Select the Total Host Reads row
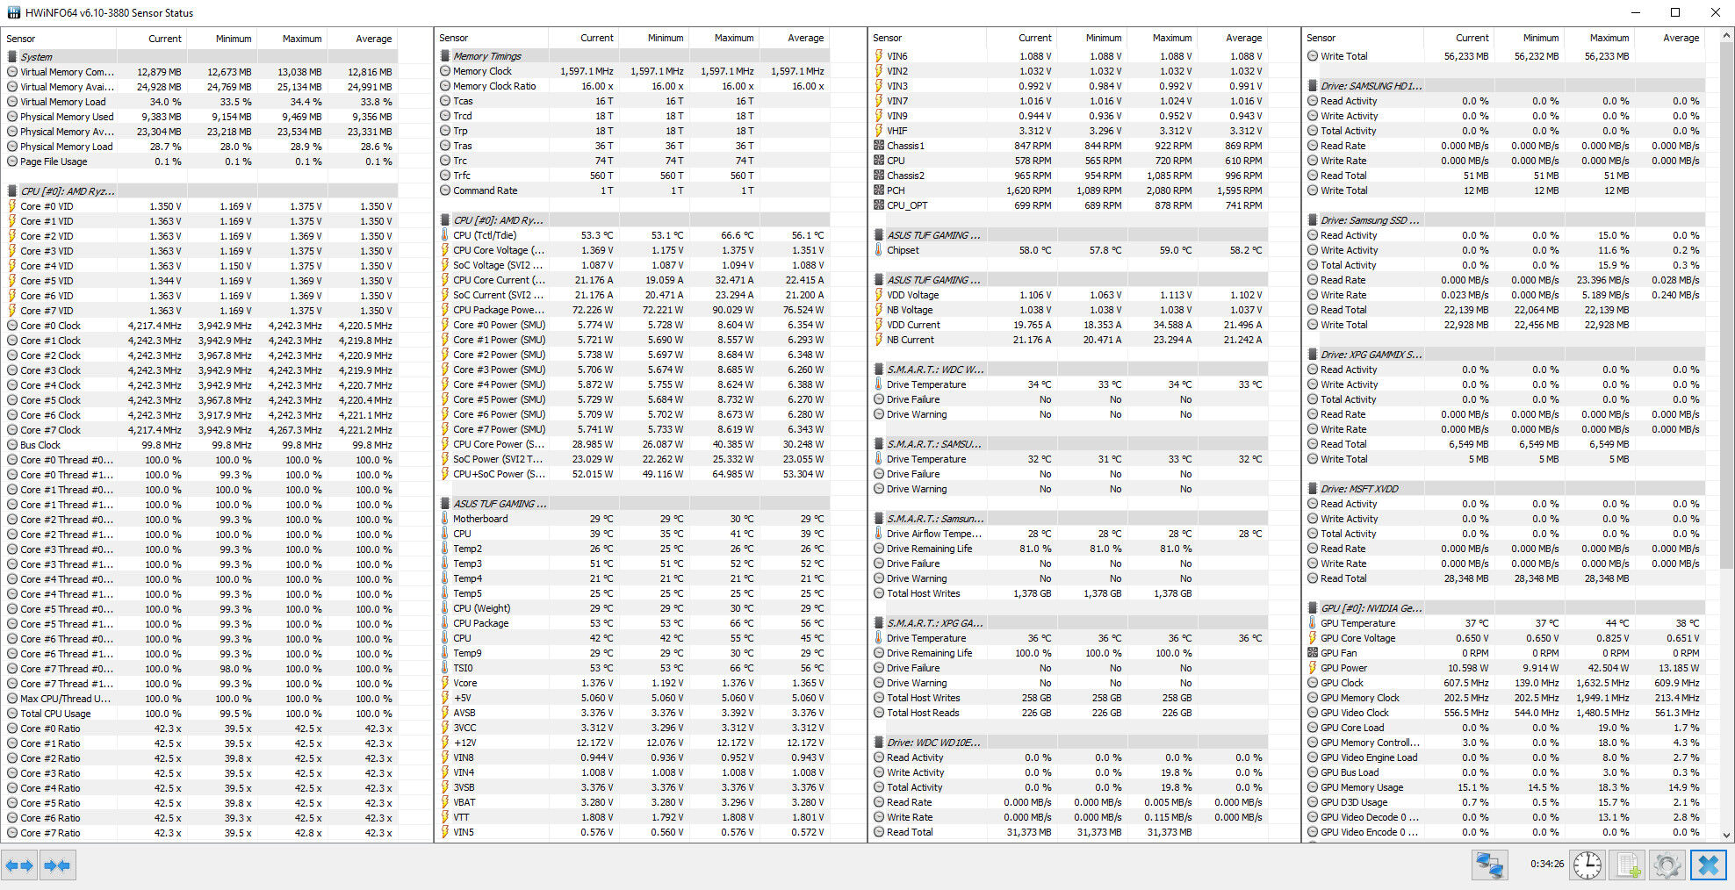Image resolution: width=1735 pixels, height=890 pixels. click(x=1068, y=713)
